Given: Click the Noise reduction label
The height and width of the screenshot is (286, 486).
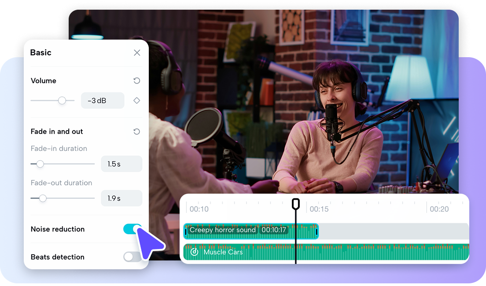Looking at the screenshot, I should click(x=58, y=229).
